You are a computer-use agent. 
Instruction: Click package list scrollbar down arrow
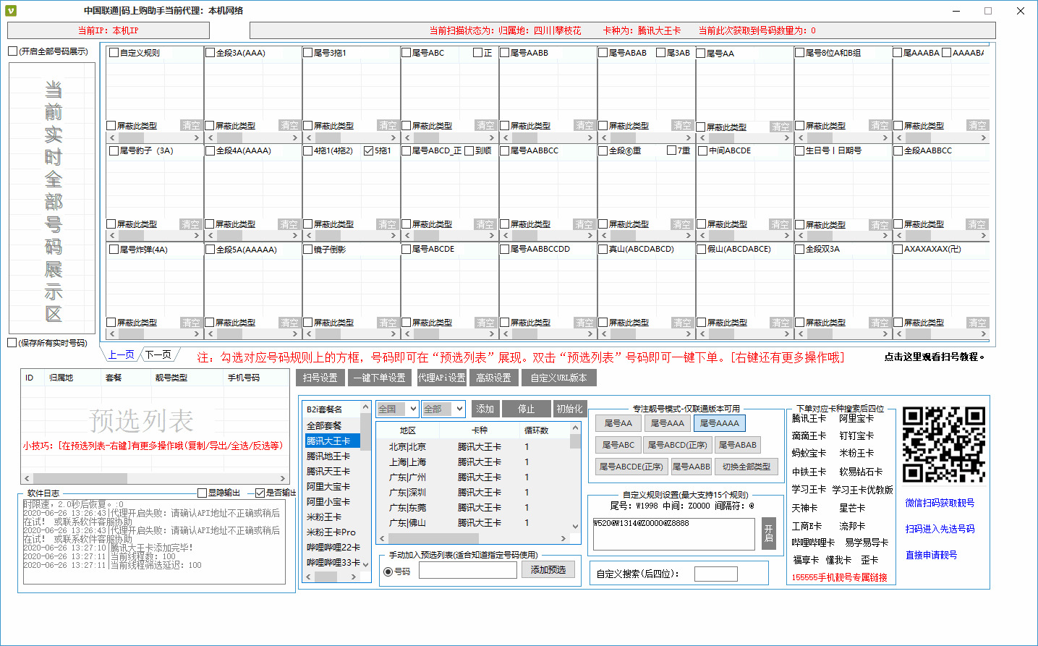point(365,564)
